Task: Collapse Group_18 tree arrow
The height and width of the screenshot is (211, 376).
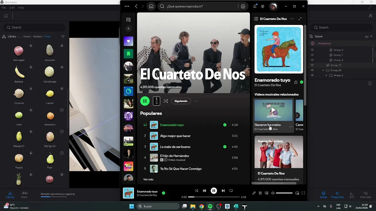Action: tap(323, 70)
